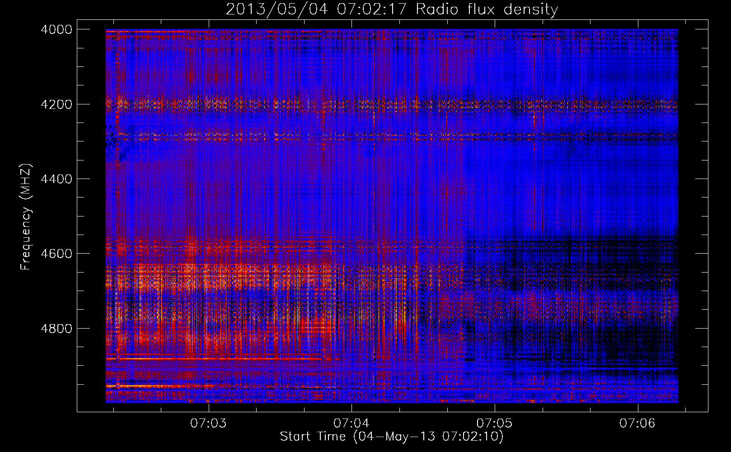Click the 'Frequency (MHZ)' y-axis label

tap(26, 217)
